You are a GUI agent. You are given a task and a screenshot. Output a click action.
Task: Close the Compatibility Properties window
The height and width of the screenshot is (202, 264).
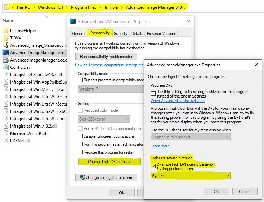click(x=188, y=21)
